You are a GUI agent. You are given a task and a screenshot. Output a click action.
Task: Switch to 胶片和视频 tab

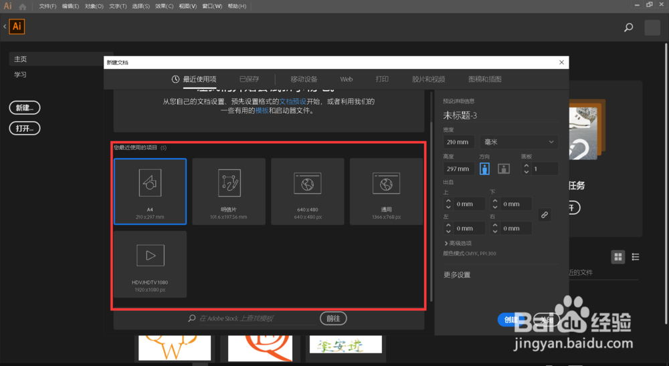pos(428,80)
